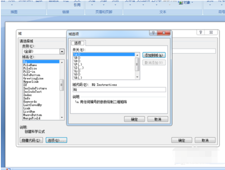The image size is (225, 170).
Task: Click help question mark in 域 dialog title bar
Action: pos(201,32)
